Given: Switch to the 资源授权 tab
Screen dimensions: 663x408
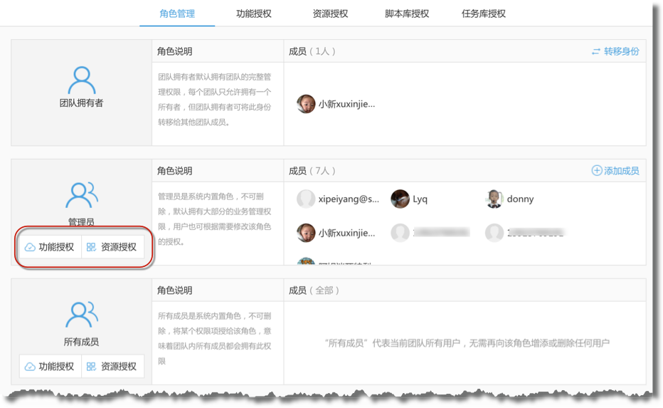Looking at the screenshot, I should click(330, 14).
